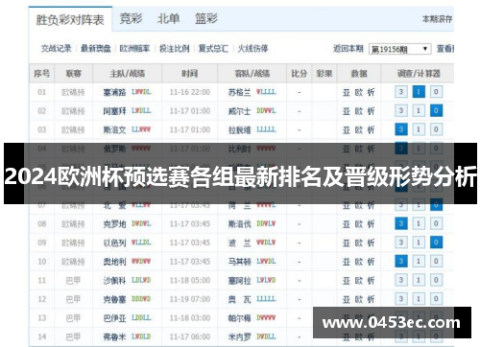Open the 析 data link in the 塞浦路 row
Screen dimensions: 480x347
click(371, 93)
